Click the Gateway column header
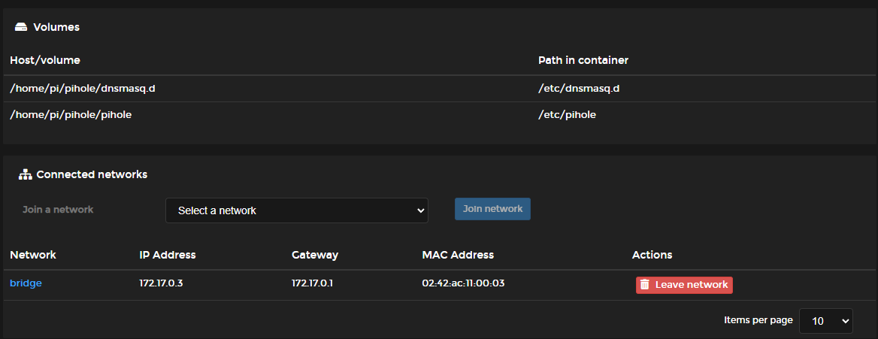 click(315, 255)
